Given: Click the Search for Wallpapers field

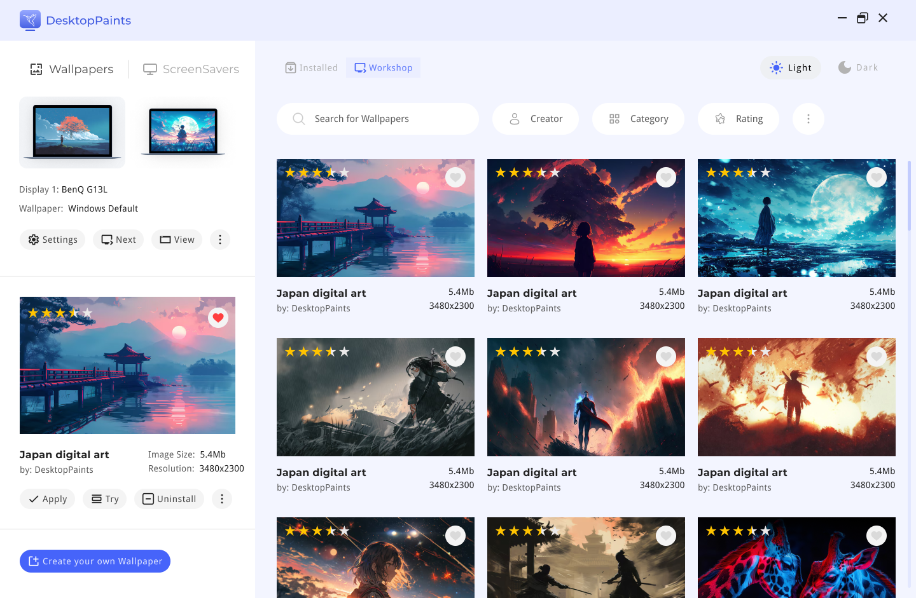Looking at the screenshot, I should click(x=388, y=119).
